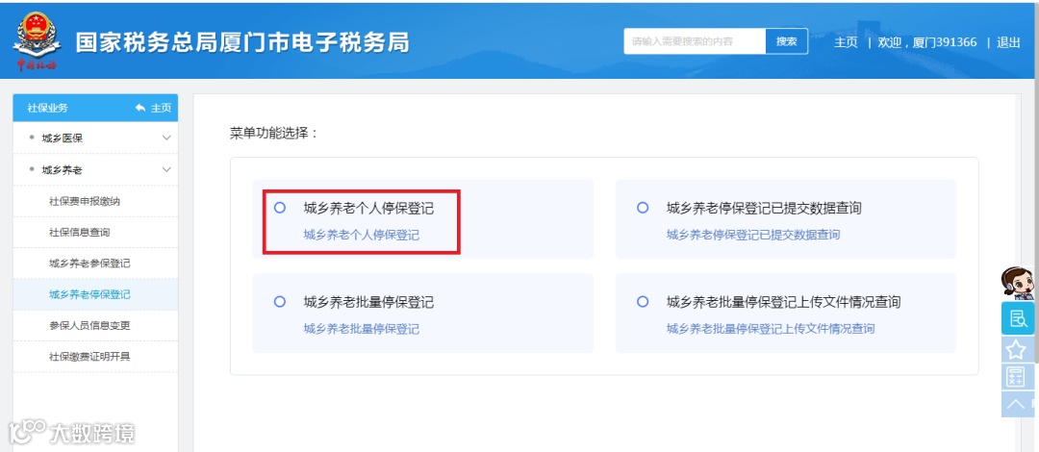Click the star favorites floating icon
1039x452 pixels.
(x=1016, y=349)
